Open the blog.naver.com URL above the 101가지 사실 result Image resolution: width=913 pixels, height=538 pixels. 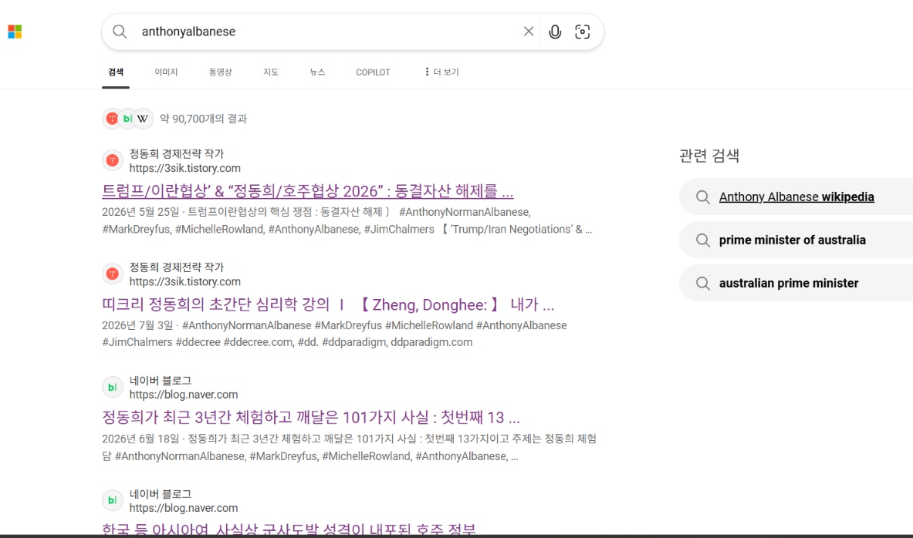[184, 395]
